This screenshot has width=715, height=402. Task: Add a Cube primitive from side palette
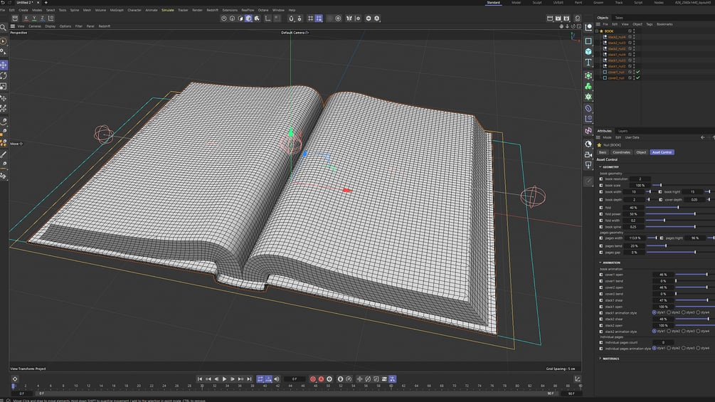[x=588, y=51]
